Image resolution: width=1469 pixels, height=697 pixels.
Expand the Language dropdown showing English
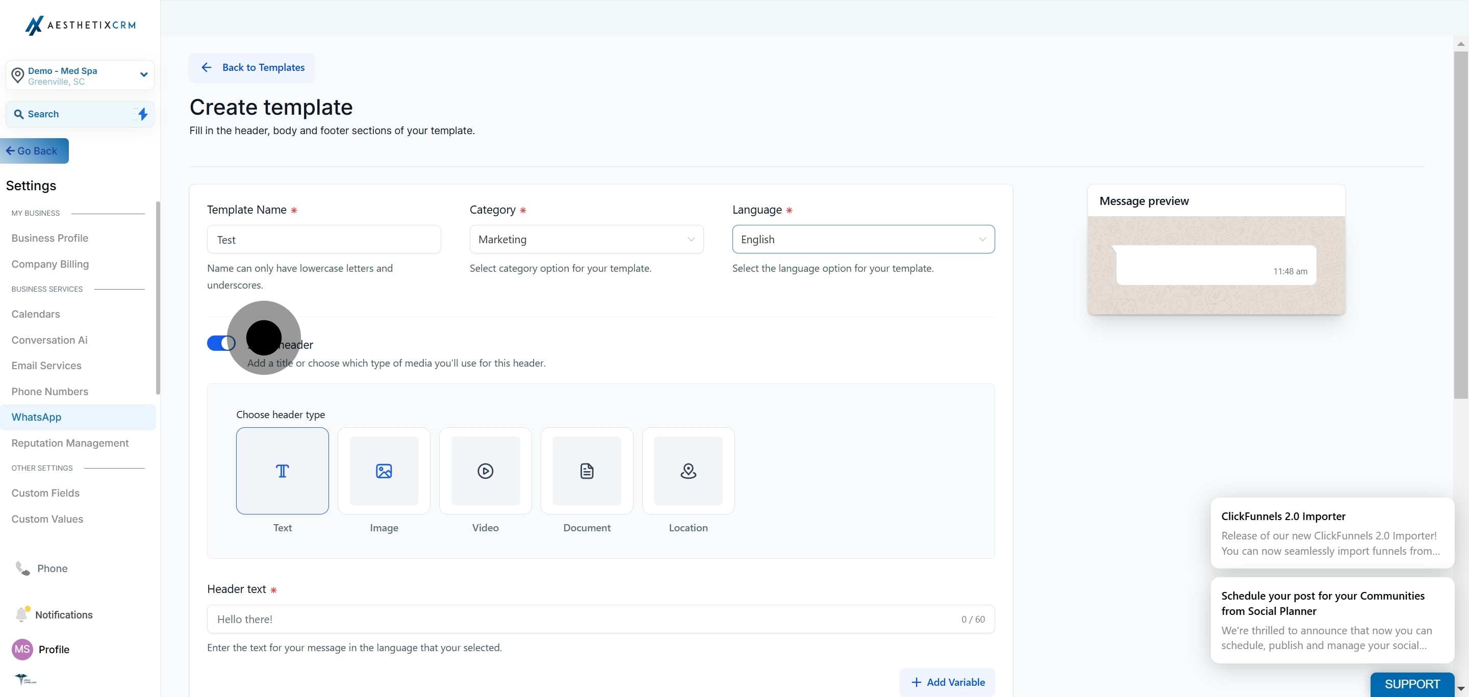pos(864,239)
